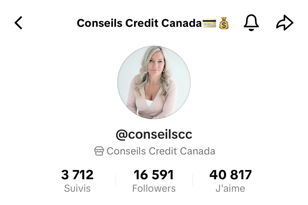Tap the gray Conseils Credit Canada category label
This screenshot has width=308, height=205.
click(x=161, y=151)
